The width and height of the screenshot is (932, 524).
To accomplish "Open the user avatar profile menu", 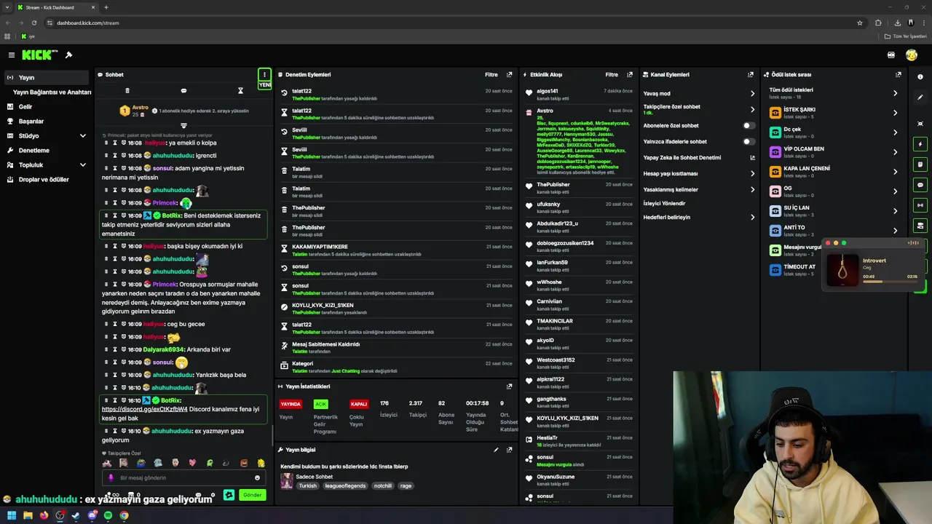I will pos(911,55).
